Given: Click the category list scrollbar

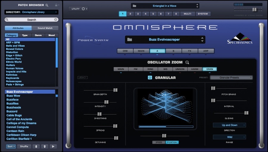Looking at the screenshot, I should pyautogui.click(x=57, y=53).
